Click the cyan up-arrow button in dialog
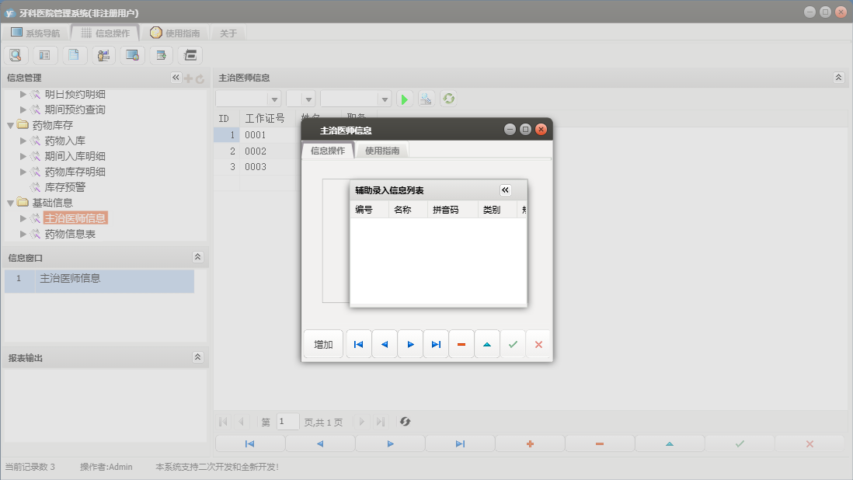The height and width of the screenshot is (480, 853). (487, 344)
